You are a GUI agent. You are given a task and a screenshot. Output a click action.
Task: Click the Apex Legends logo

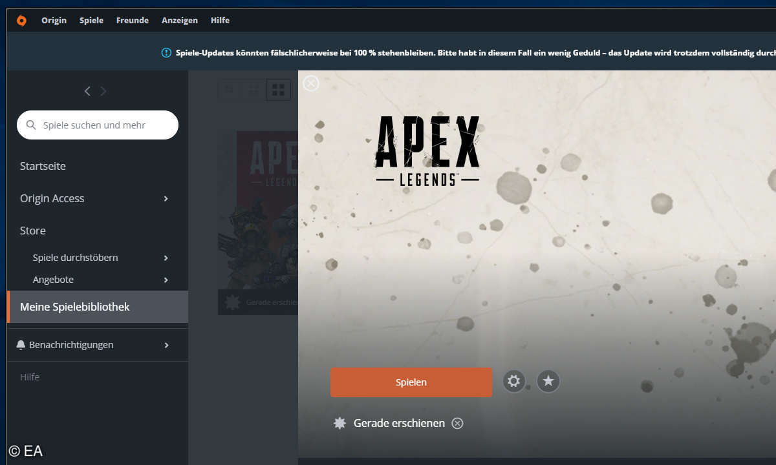point(427,150)
